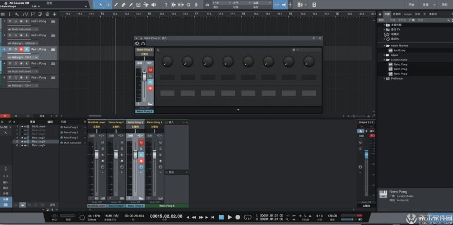This screenshot has height=225, width=453.
Task: Select the Arrow tool in the toolbar
Action: (101, 5)
